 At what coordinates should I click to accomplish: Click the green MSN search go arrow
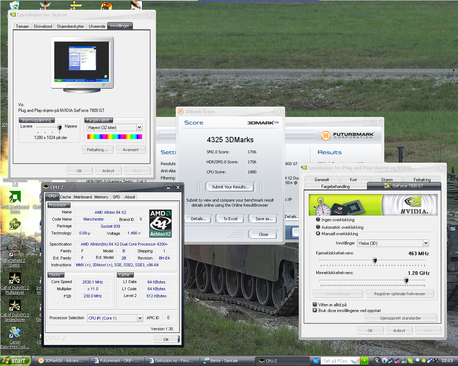(x=365, y=361)
